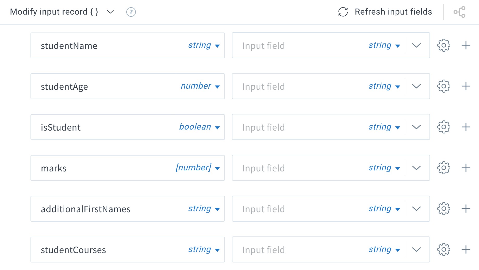
Task: Open the [number] type dropdown for marks
Action: (x=198, y=168)
